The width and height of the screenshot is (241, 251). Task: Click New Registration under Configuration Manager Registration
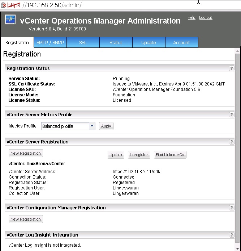pyautogui.click(x=26, y=219)
